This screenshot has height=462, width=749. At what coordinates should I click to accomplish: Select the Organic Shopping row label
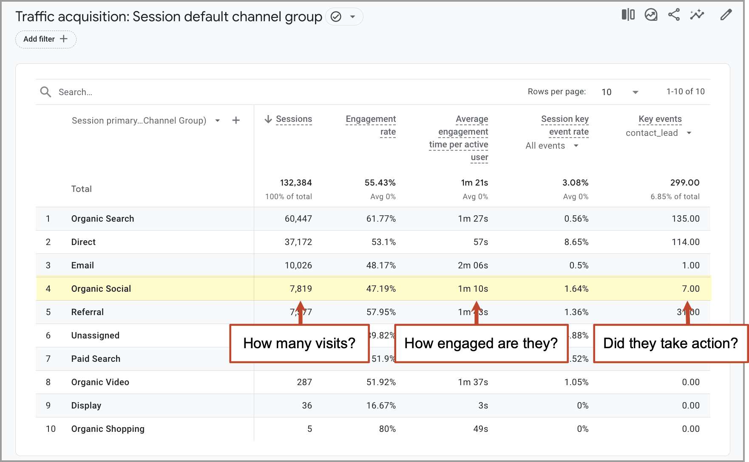(x=108, y=429)
